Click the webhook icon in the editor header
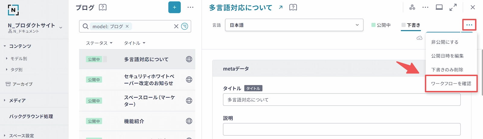Viewport: 483px width, 139px height. tap(412, 7)
